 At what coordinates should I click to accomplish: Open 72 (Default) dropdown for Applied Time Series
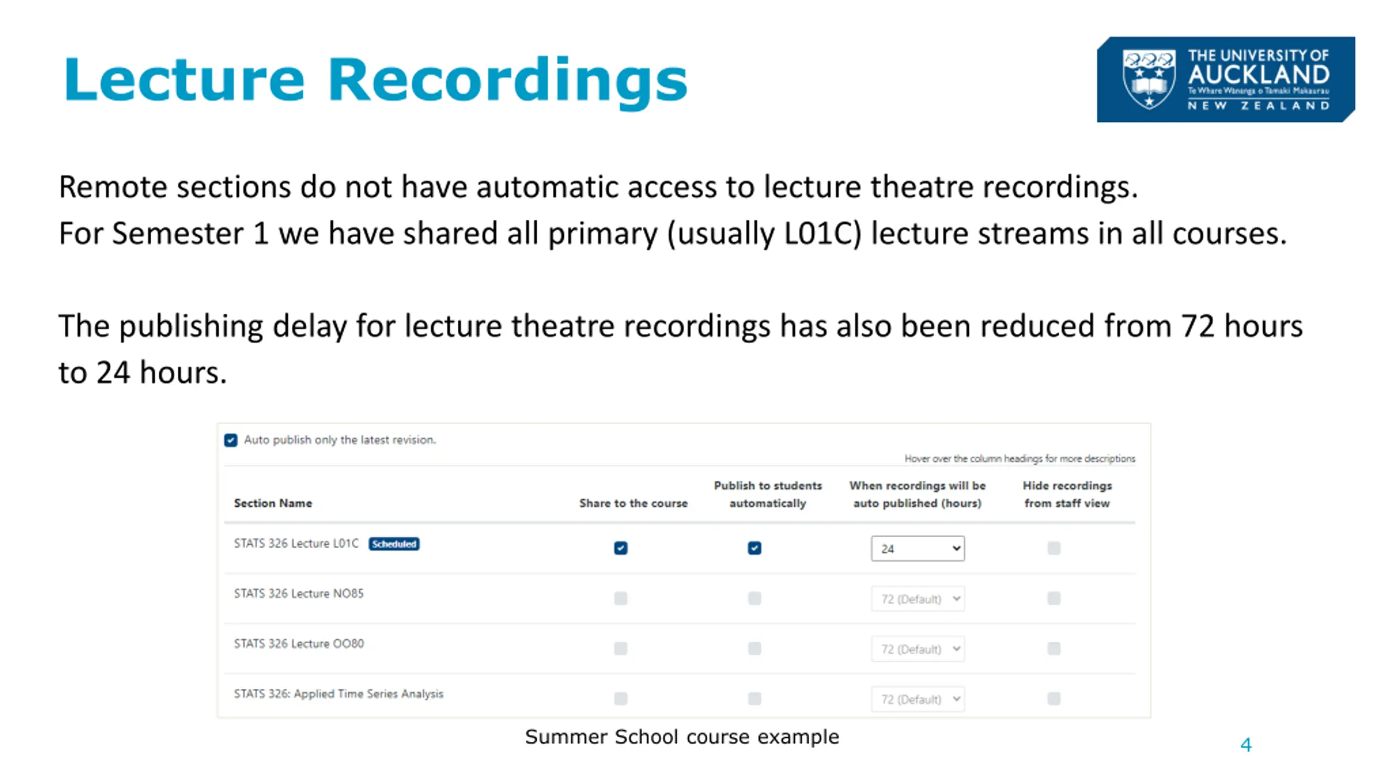917,699
